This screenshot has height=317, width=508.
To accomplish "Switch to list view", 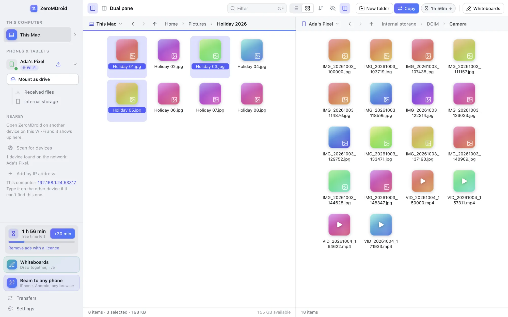I will (x=296, y=8).
